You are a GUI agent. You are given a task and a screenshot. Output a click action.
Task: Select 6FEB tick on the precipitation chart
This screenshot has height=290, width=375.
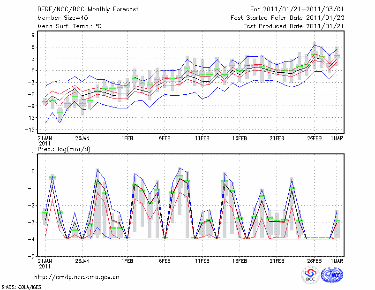(x=165, y=260)
